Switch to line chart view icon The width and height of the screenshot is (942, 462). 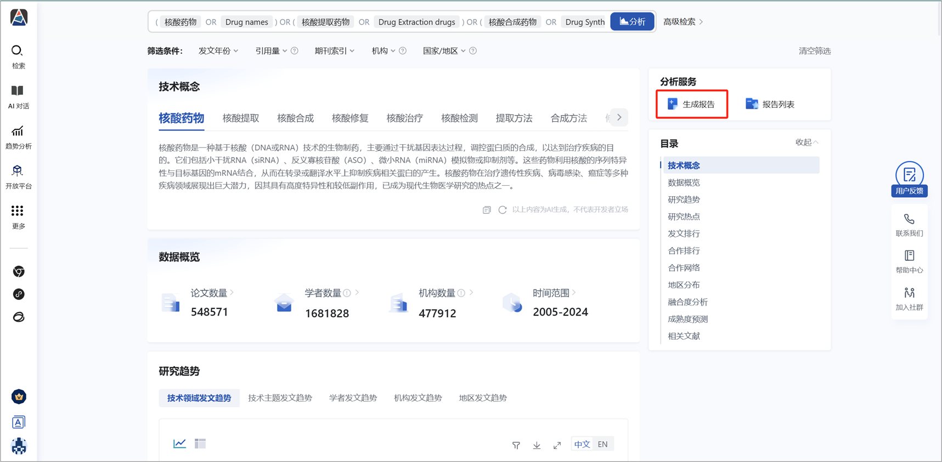tap(179, 443)
